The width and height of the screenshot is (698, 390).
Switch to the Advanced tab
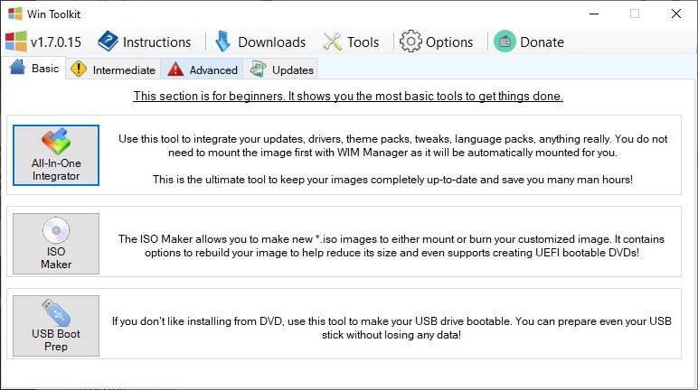[x=203, y=70]
